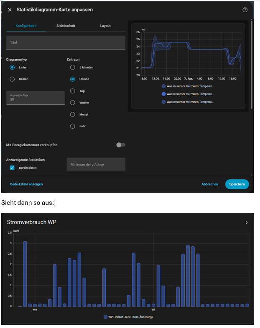
Task: Toggle WP Einkauf EnBw Total legend entry
Action: [x=130, y=317]
